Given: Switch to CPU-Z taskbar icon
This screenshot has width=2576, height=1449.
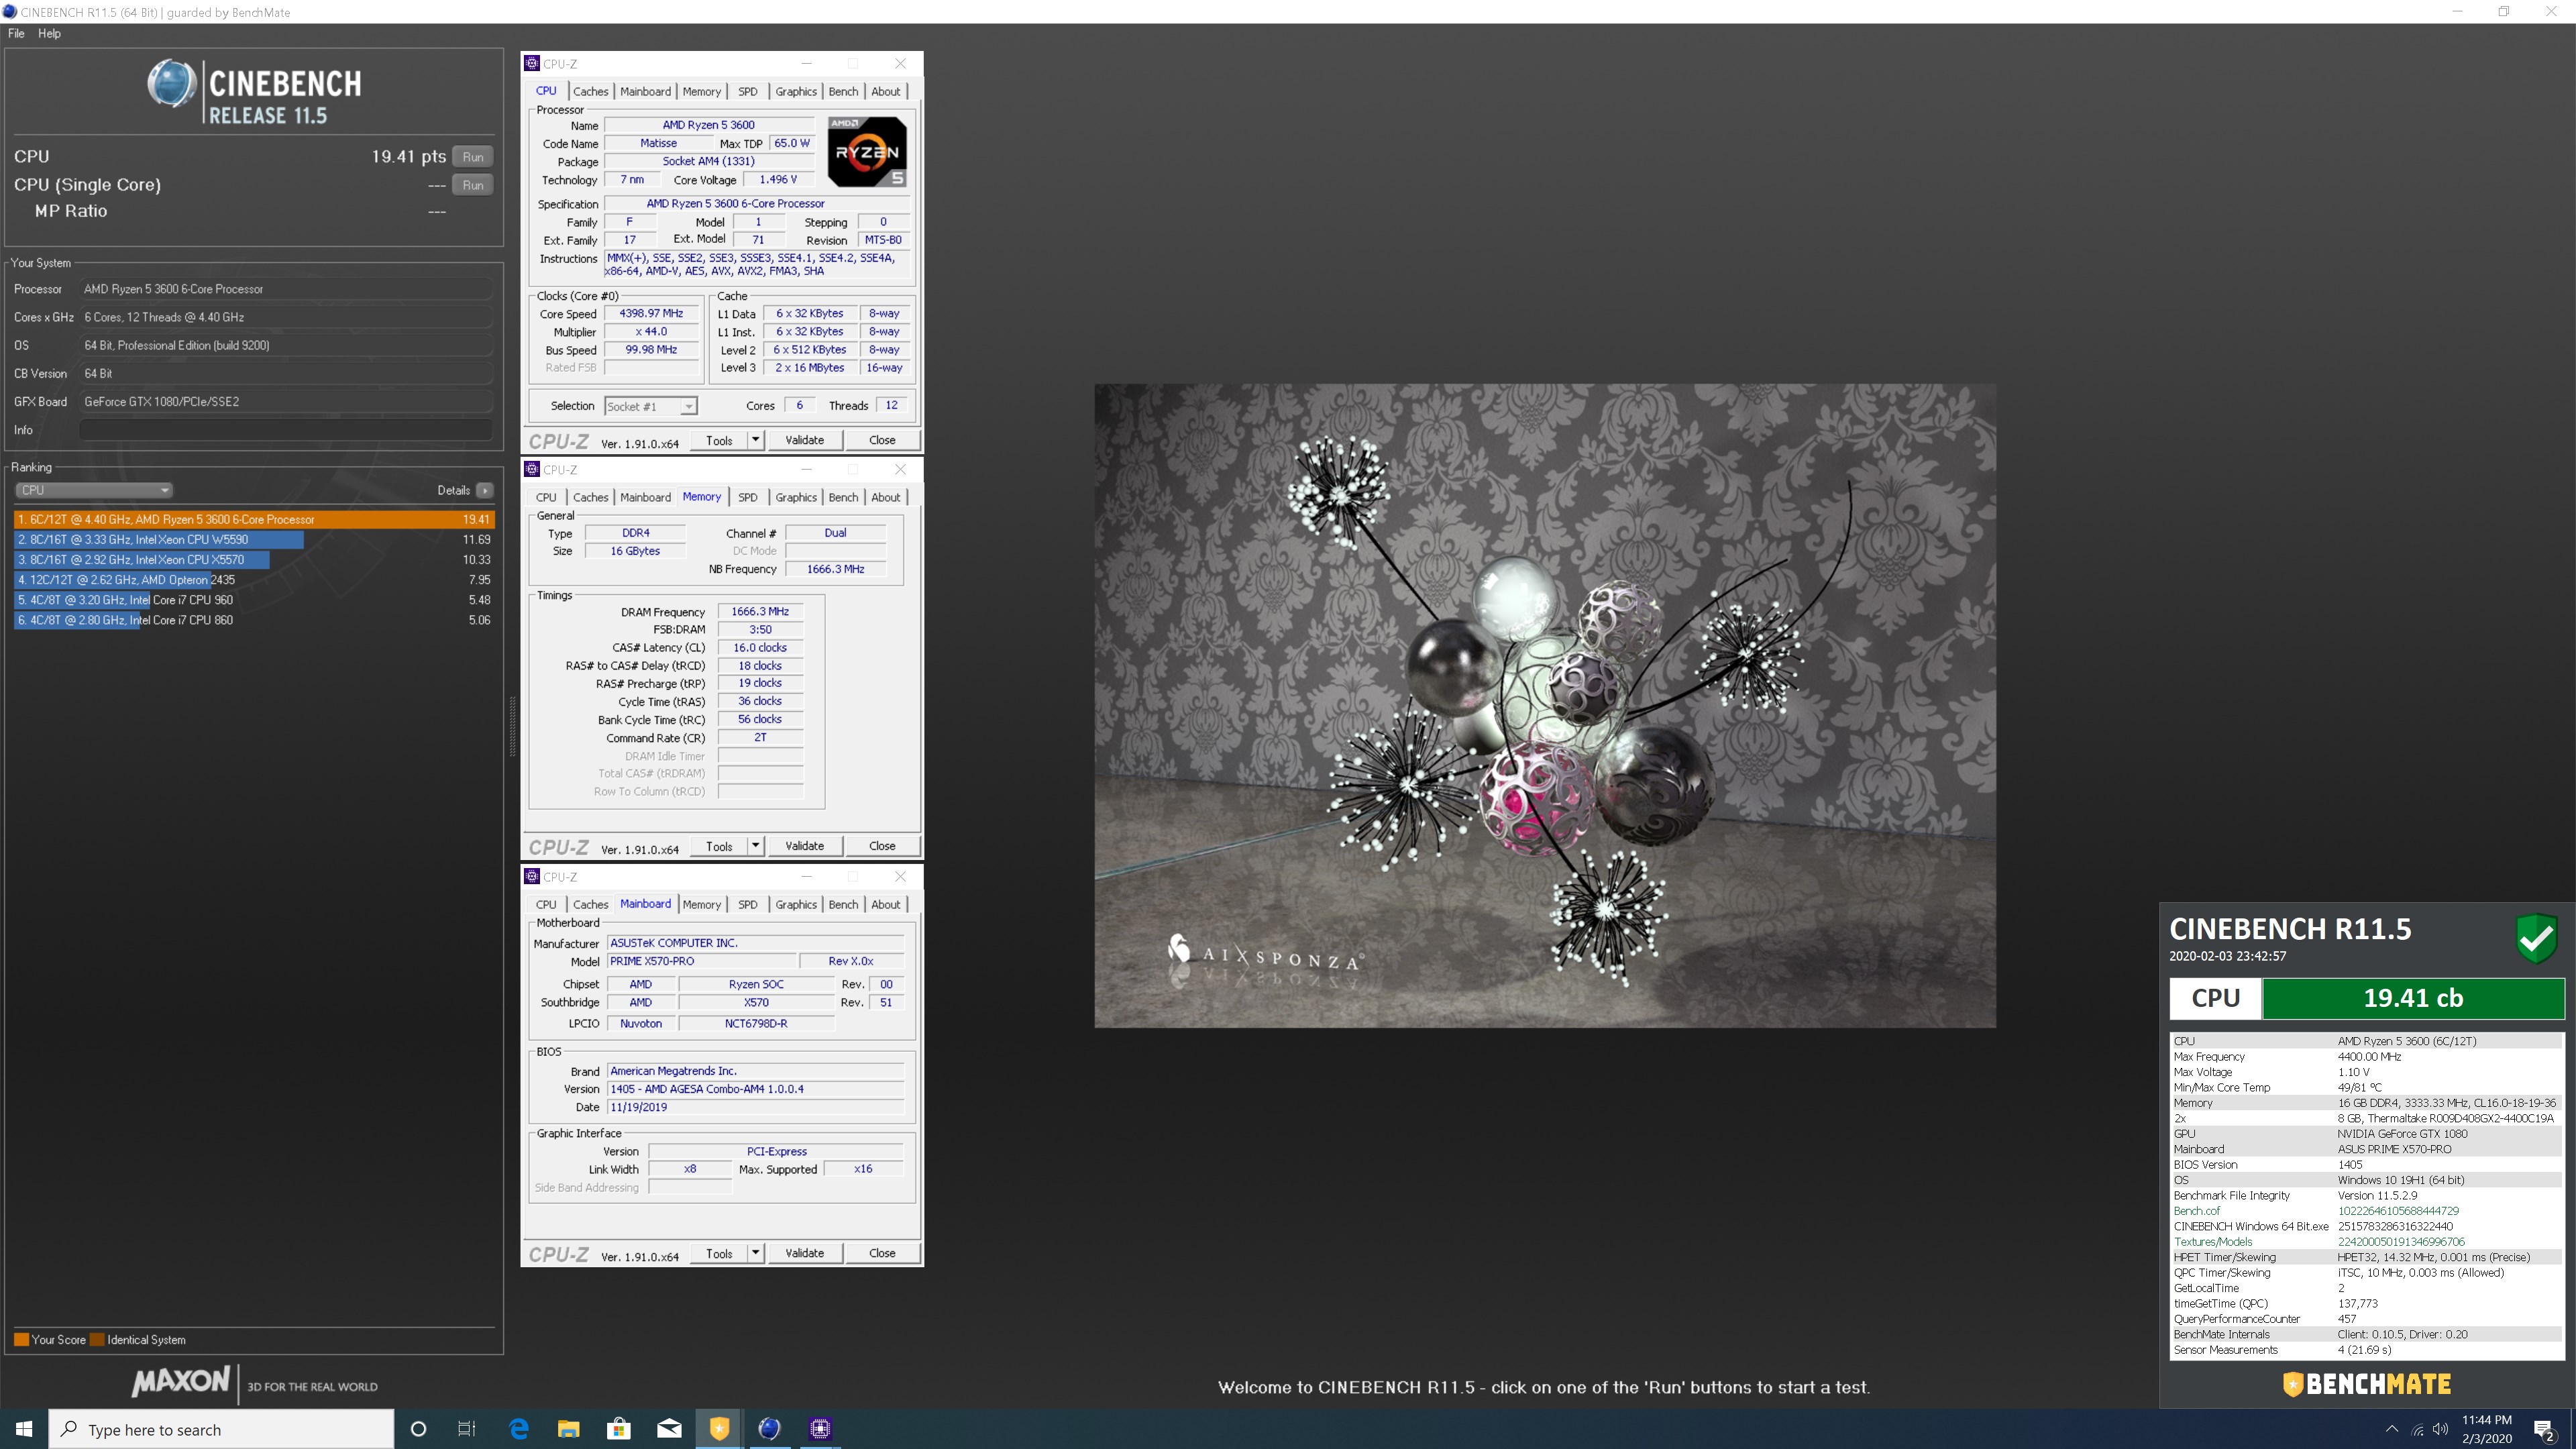Looking at the screenshot, I should point(820,1429).
